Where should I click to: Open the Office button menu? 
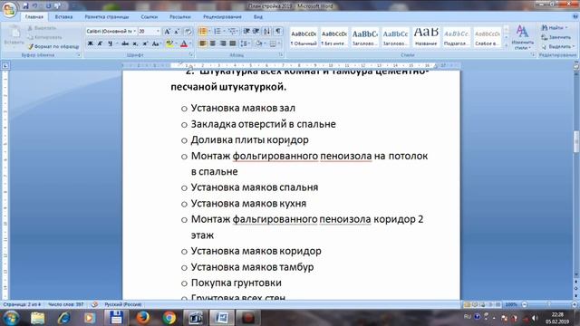(9, 9)
